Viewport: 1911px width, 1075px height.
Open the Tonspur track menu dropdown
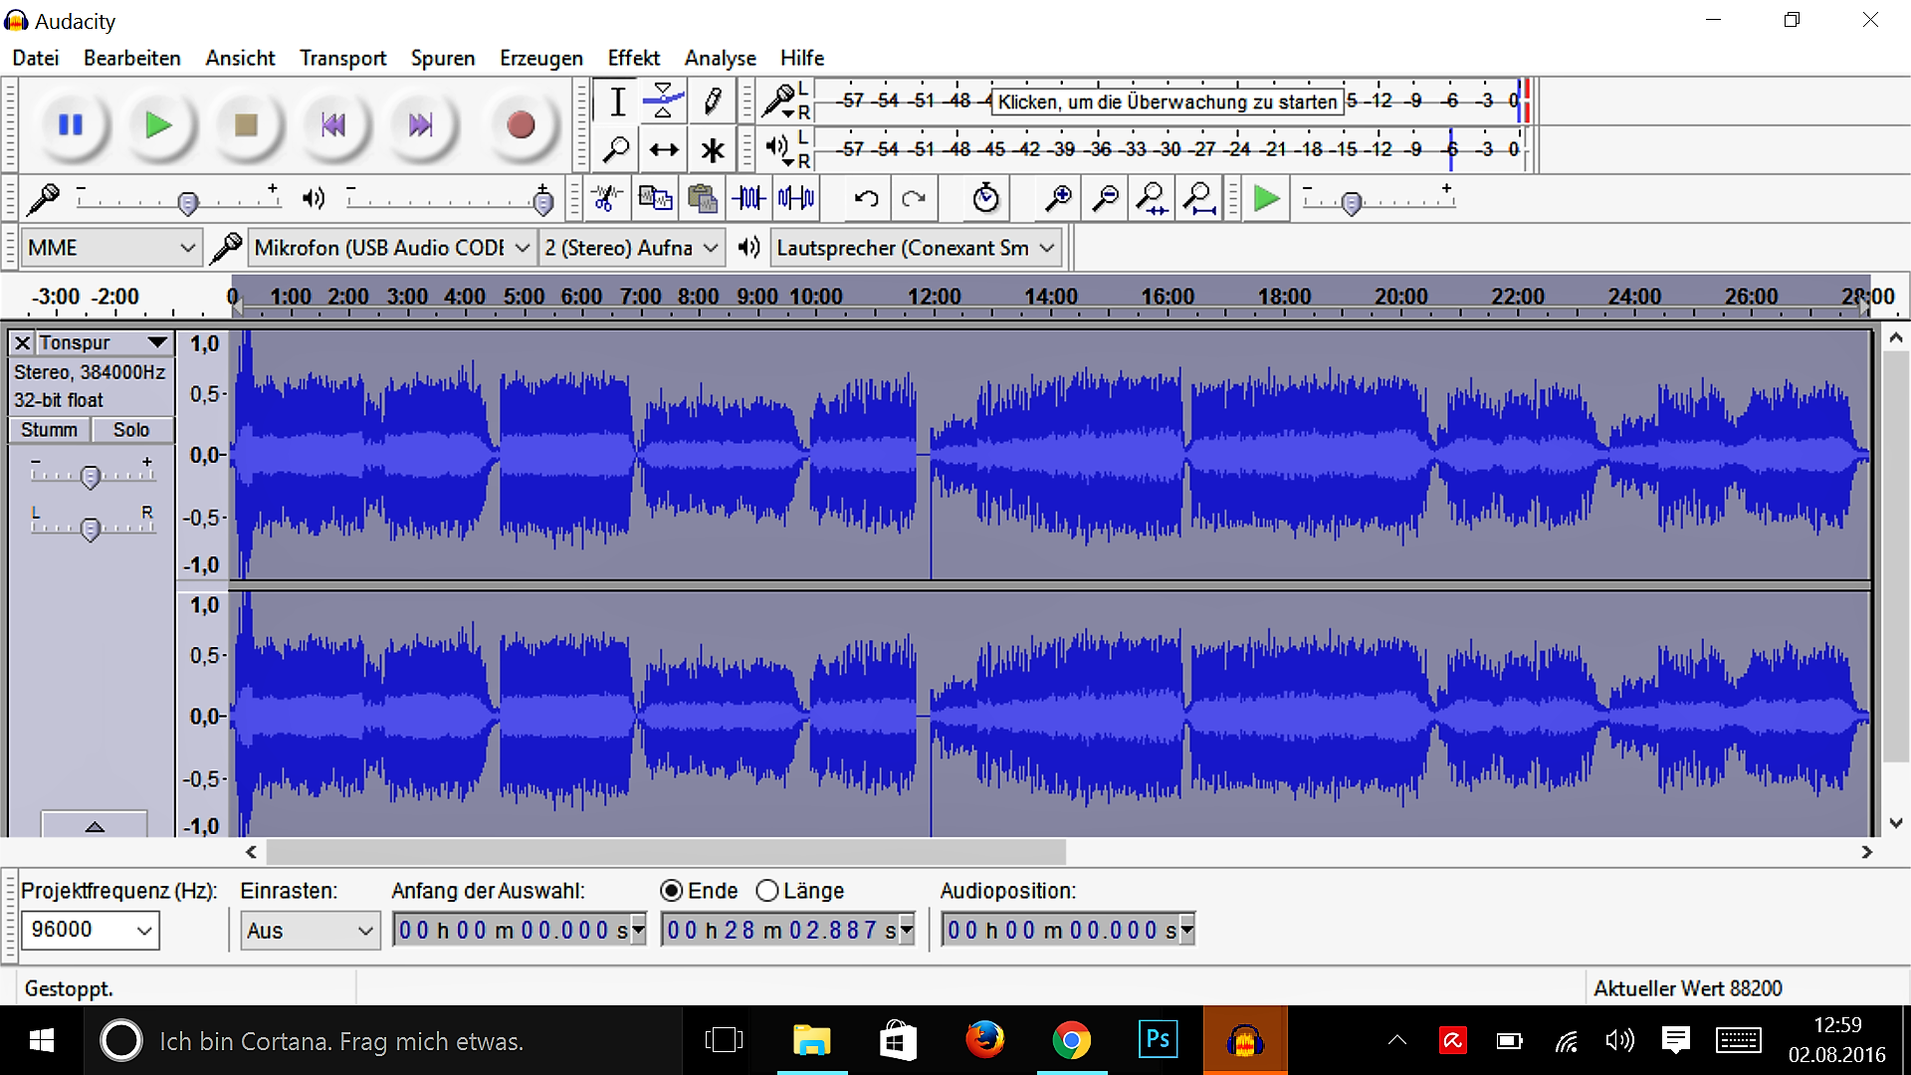(x=156, y=342)
